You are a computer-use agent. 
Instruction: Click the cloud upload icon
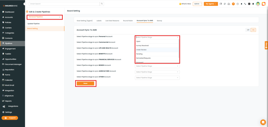(x=229, y=4)
